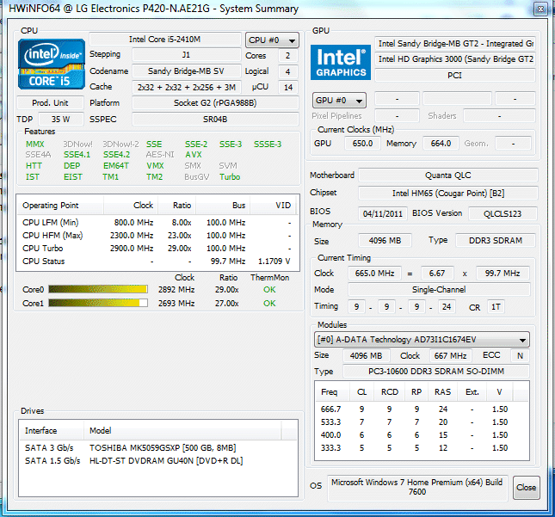Click the AVX feature label
Viewport: 555px width, 517px height.
(x=194, y=155)
